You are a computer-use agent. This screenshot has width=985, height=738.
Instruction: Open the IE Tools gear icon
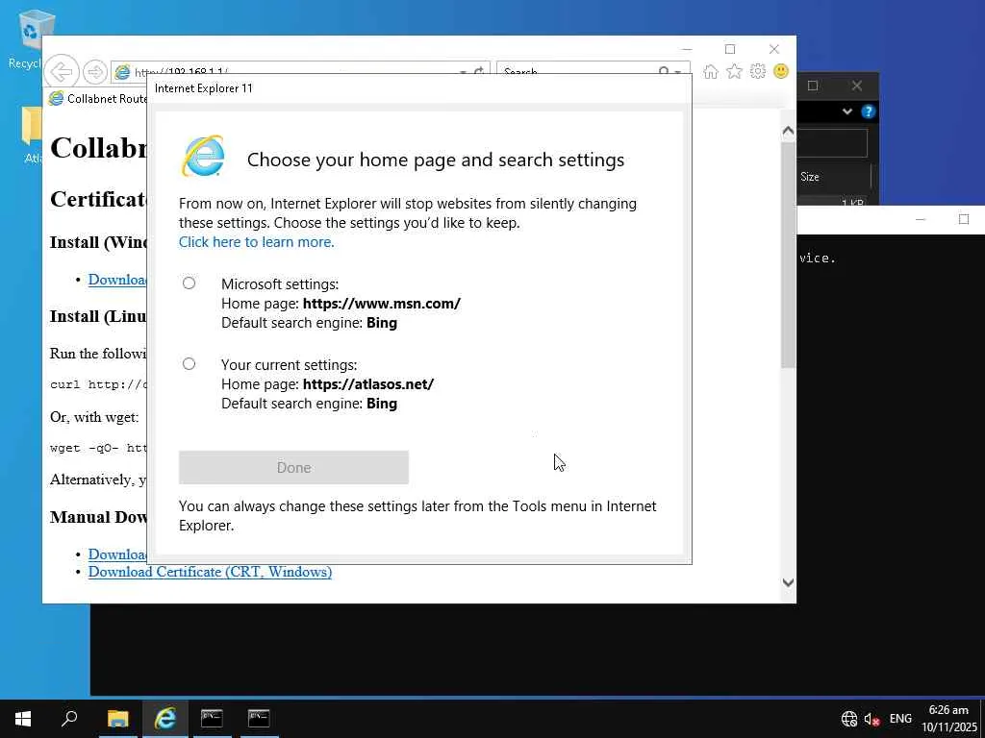click(x=758, y=71)
